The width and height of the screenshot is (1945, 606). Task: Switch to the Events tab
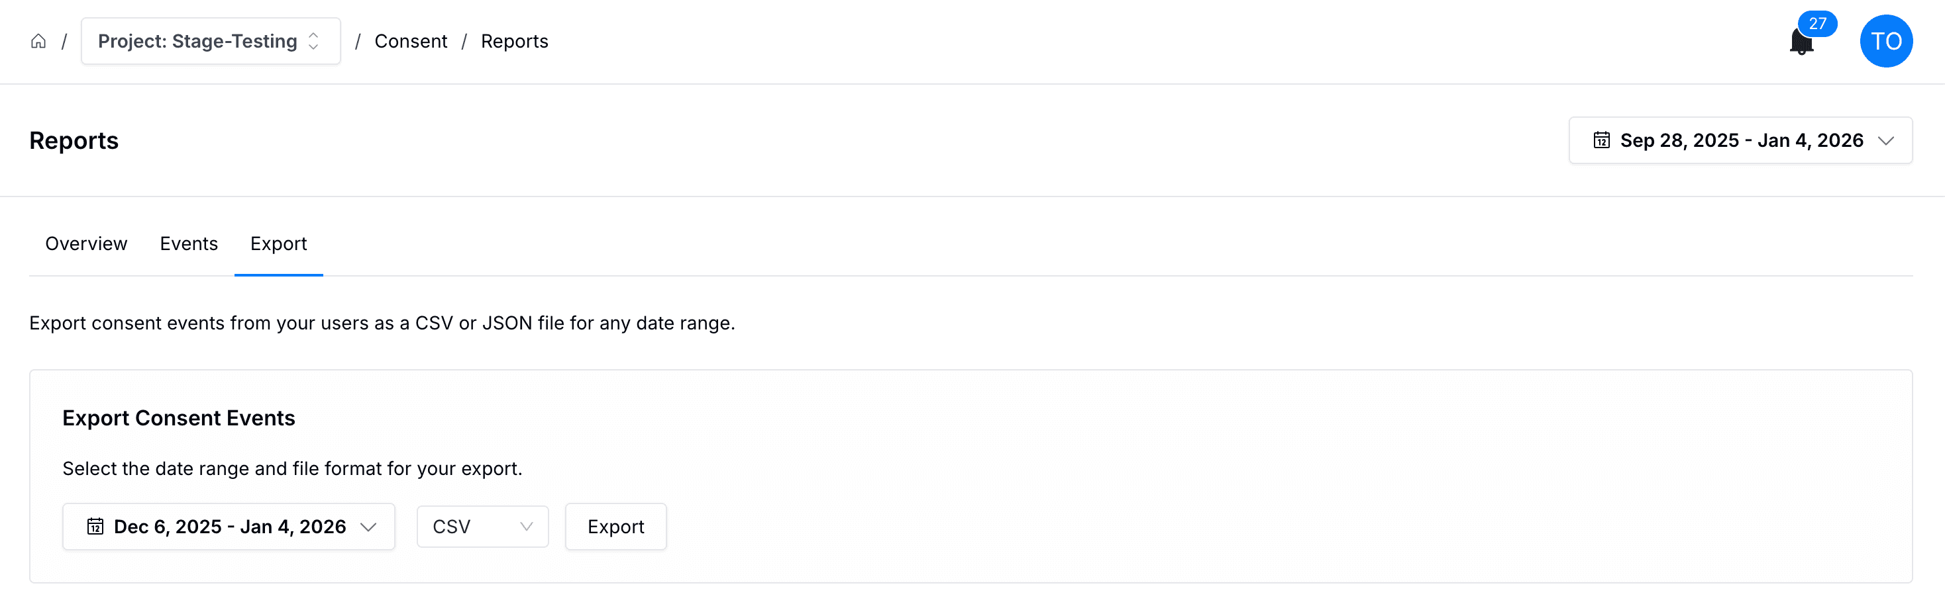[189, 243]
